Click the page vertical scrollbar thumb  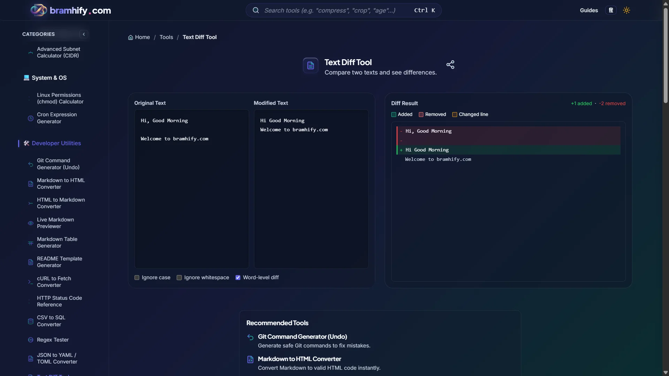[666, 56]
